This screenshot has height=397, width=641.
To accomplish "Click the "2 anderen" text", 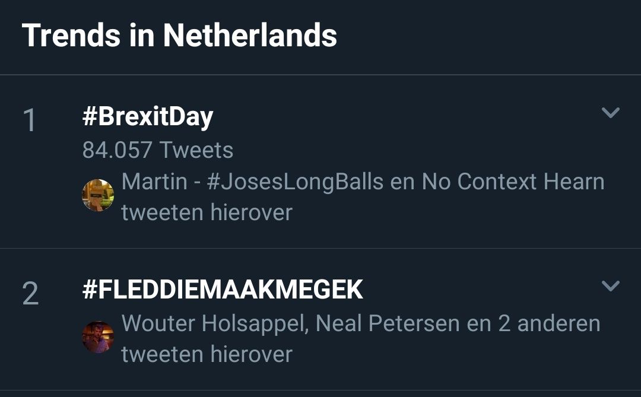I will [550, 323].
